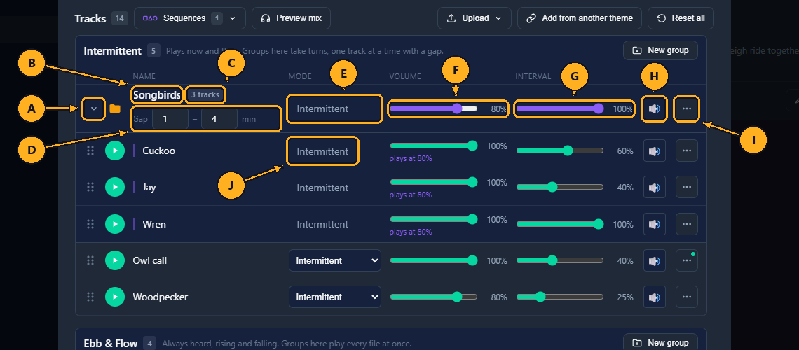Open Cuckoo more options menu
Screen dimensions: 799x350
(x=686, y=151)
